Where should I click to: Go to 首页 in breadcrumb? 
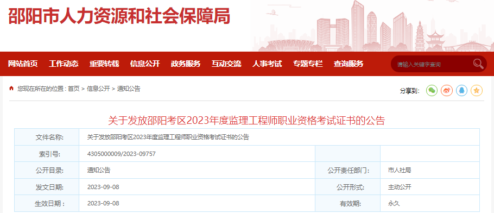pos(74,89)
